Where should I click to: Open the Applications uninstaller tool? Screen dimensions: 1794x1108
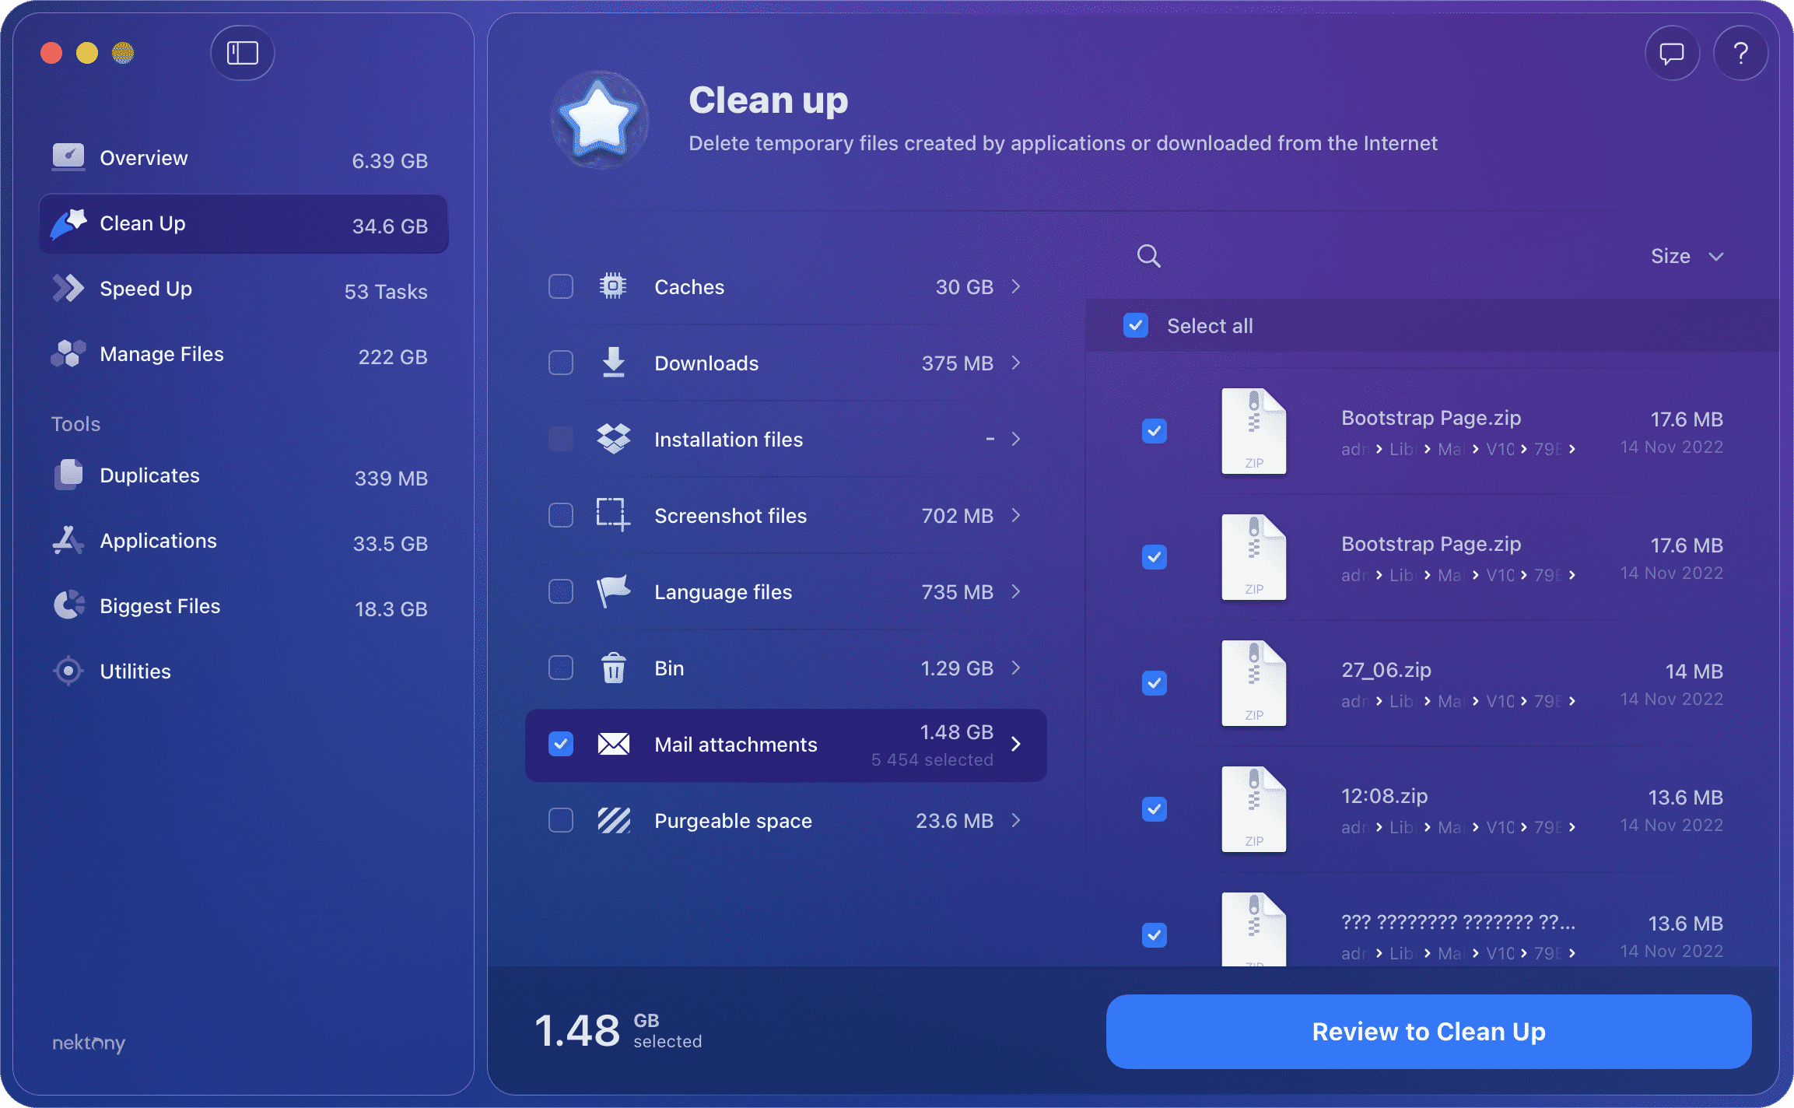pyautogui.click(x=158, y=541)
